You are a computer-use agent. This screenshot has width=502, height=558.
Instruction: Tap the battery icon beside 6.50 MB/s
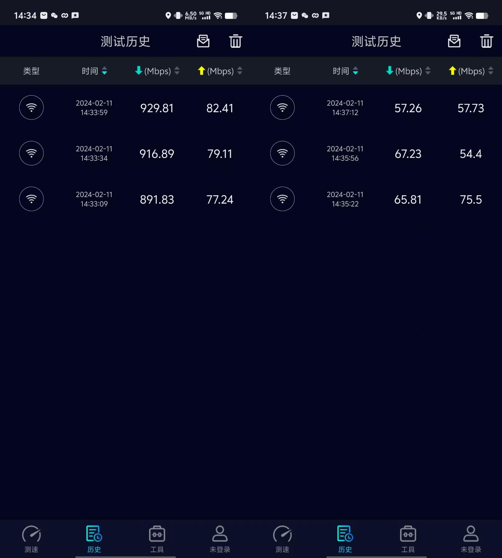(x=231, y=15)
